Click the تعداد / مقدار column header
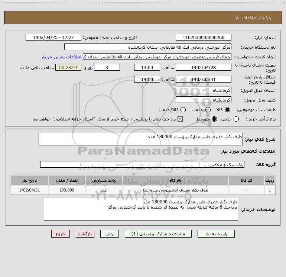 pyautogui.click(x=66, y=180)
